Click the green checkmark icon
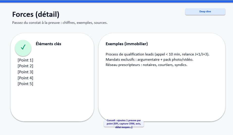The width and height of the screenshot is (233, 135). point(23,47)
